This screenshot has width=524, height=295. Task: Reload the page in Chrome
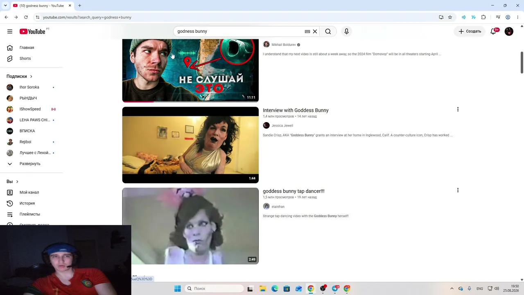(x=26, y=17)
